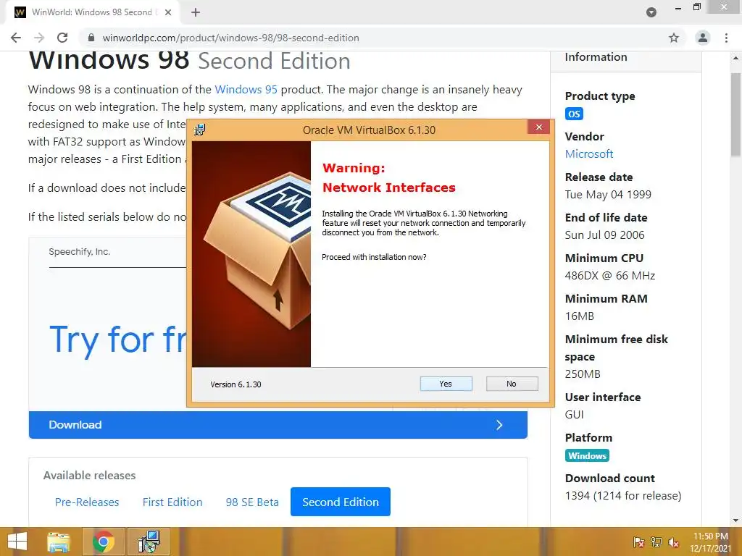Click '250MB' free disk space value
742x556 pixels.
[x=583, y=374]
